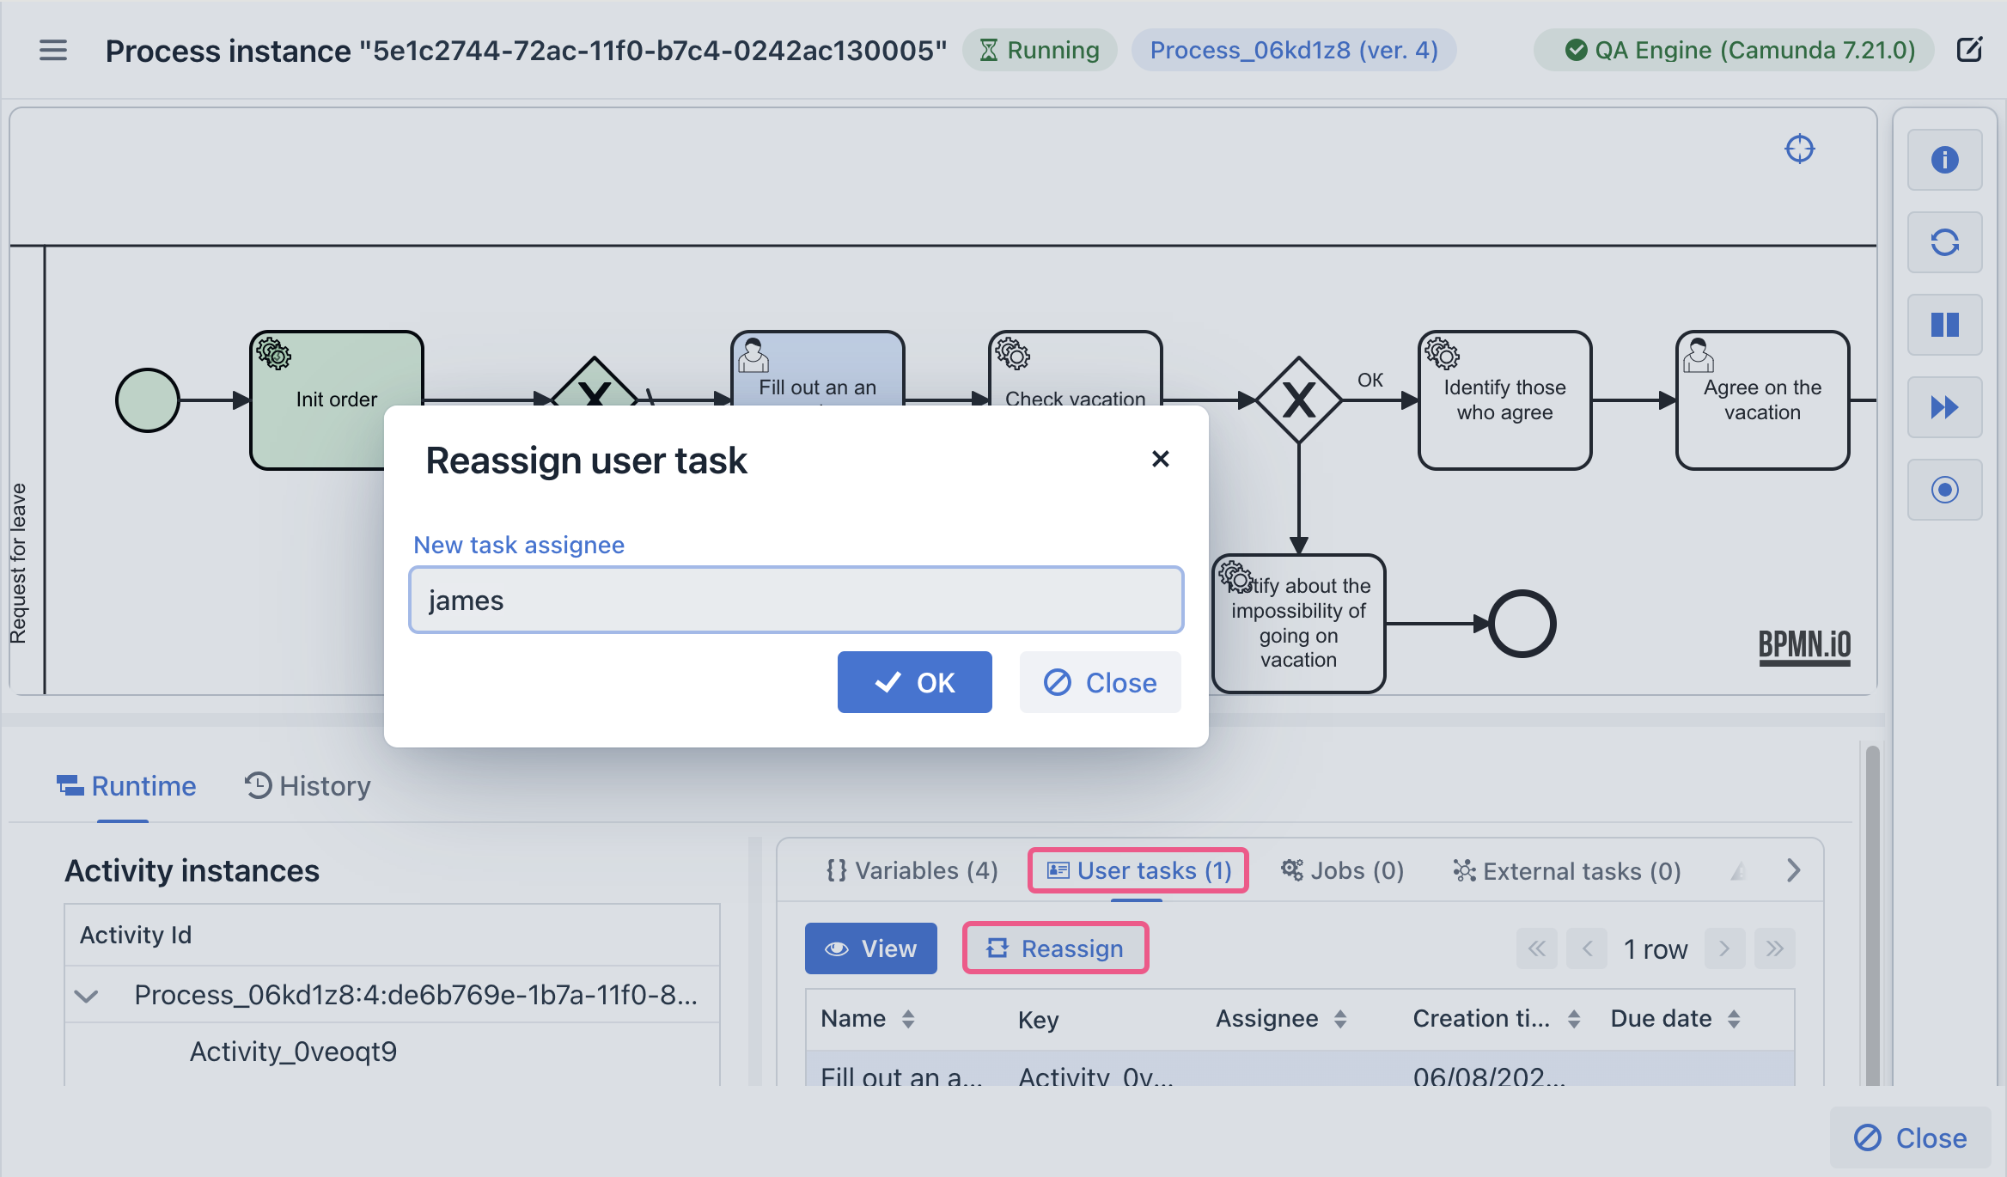Confirm reassignment with OK button
This screenshot has height=1177, width=2007.
pyautogui.click(x=914, y=682)
